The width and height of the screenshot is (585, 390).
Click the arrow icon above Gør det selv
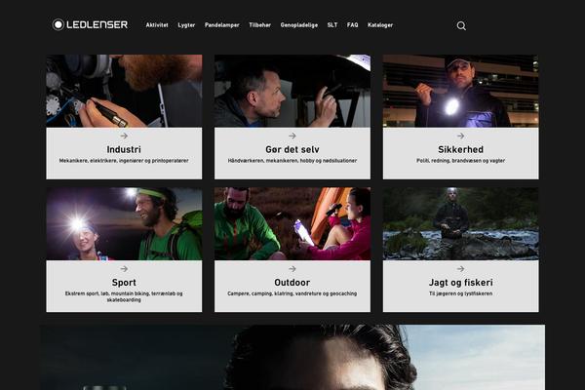[292, 136]
